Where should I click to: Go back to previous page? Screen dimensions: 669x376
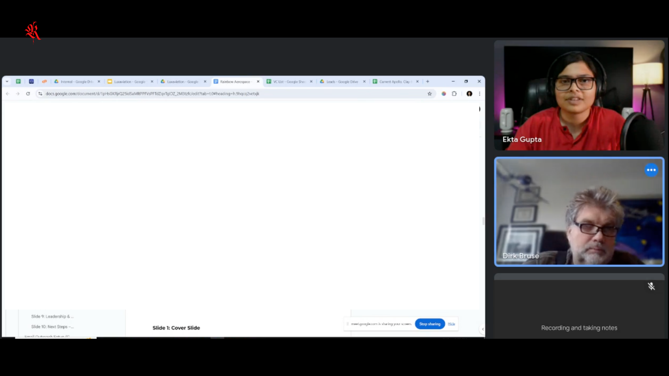point(8,94)
